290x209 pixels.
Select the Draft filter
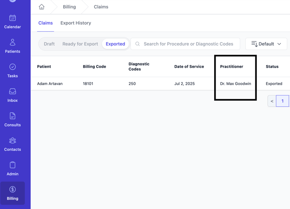point(49,44)
